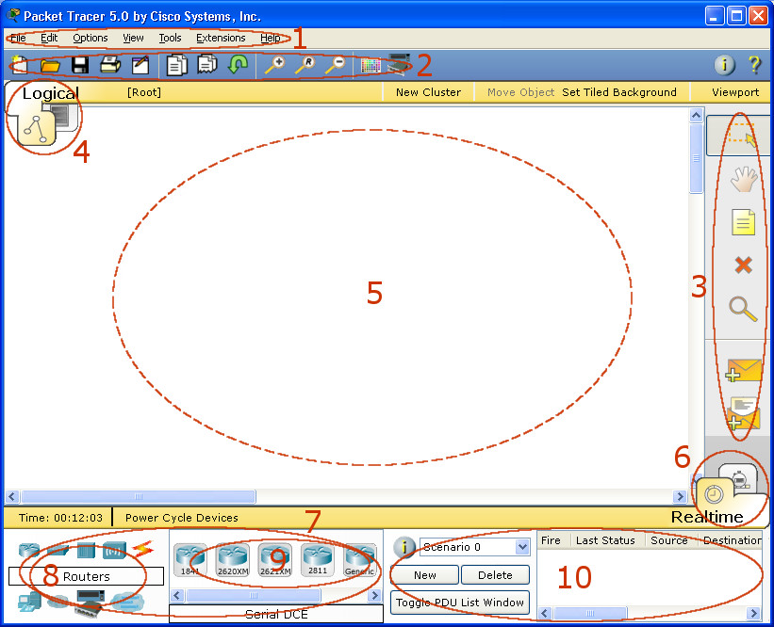Screen dimensions: 774x627
Task: Click device list scroll right arrow
Action: point(375,595)
